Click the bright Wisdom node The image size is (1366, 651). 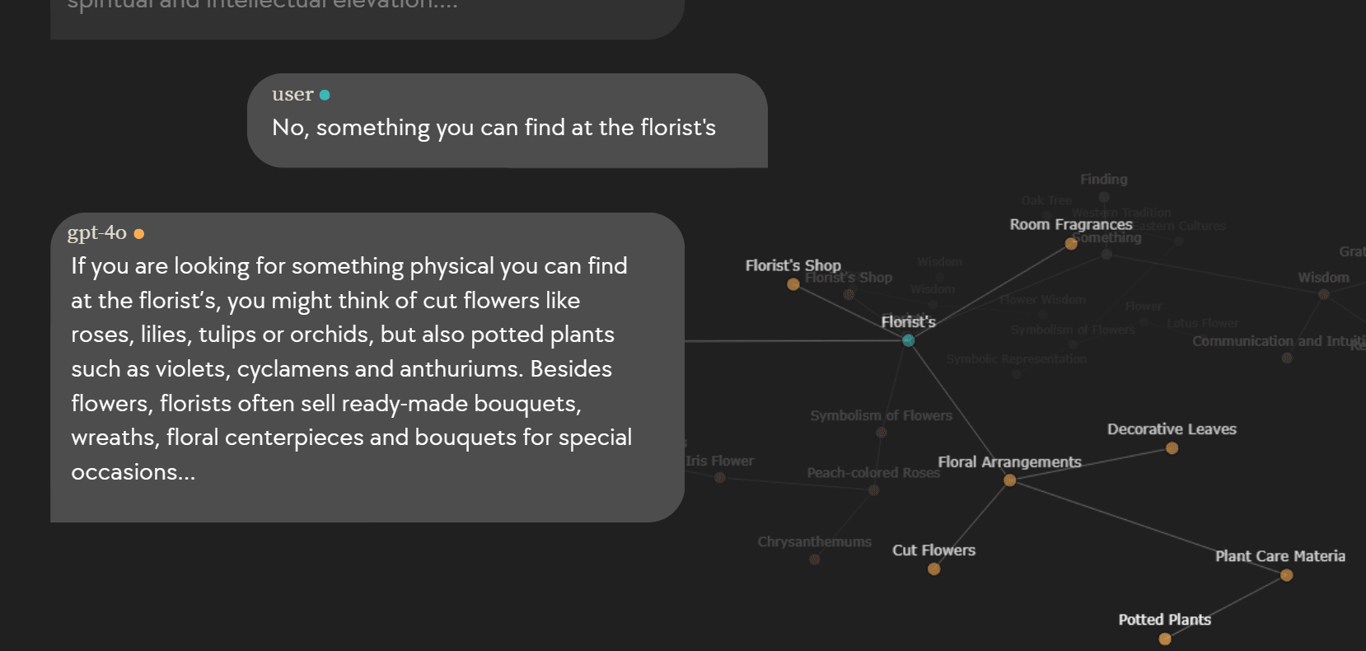[x=1324, y=294]
